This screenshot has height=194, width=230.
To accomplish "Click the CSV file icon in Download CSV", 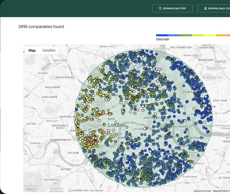I will coord(205,8).
